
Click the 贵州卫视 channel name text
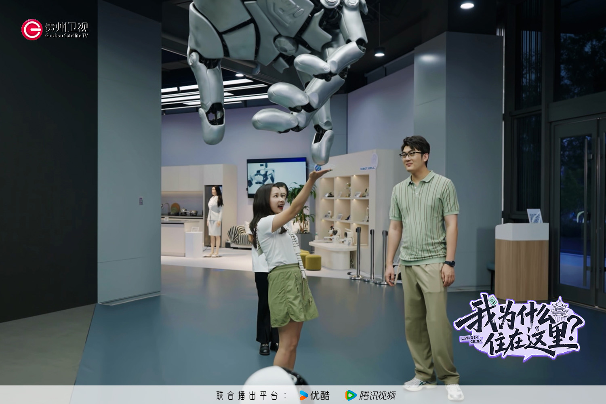pos(66,27)
